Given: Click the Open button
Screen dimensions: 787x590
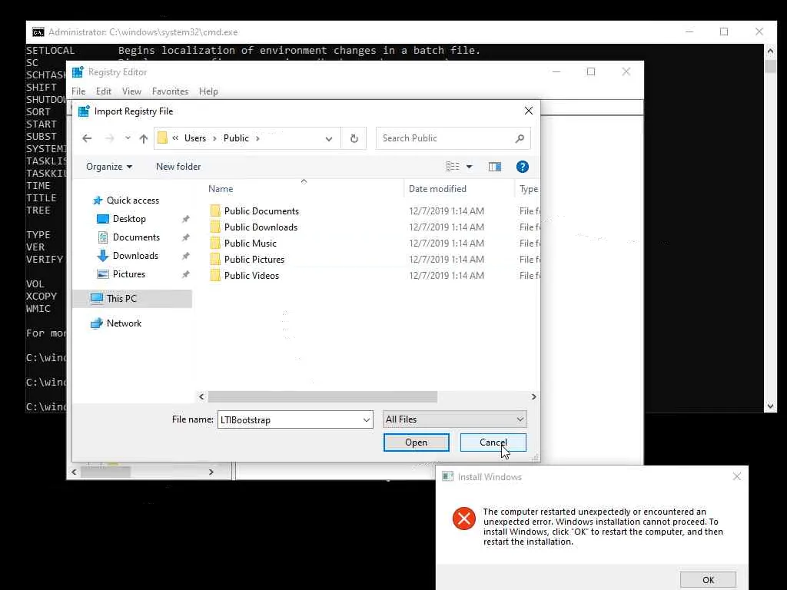Looking at the screenshot, I should [x=416, y=442].
